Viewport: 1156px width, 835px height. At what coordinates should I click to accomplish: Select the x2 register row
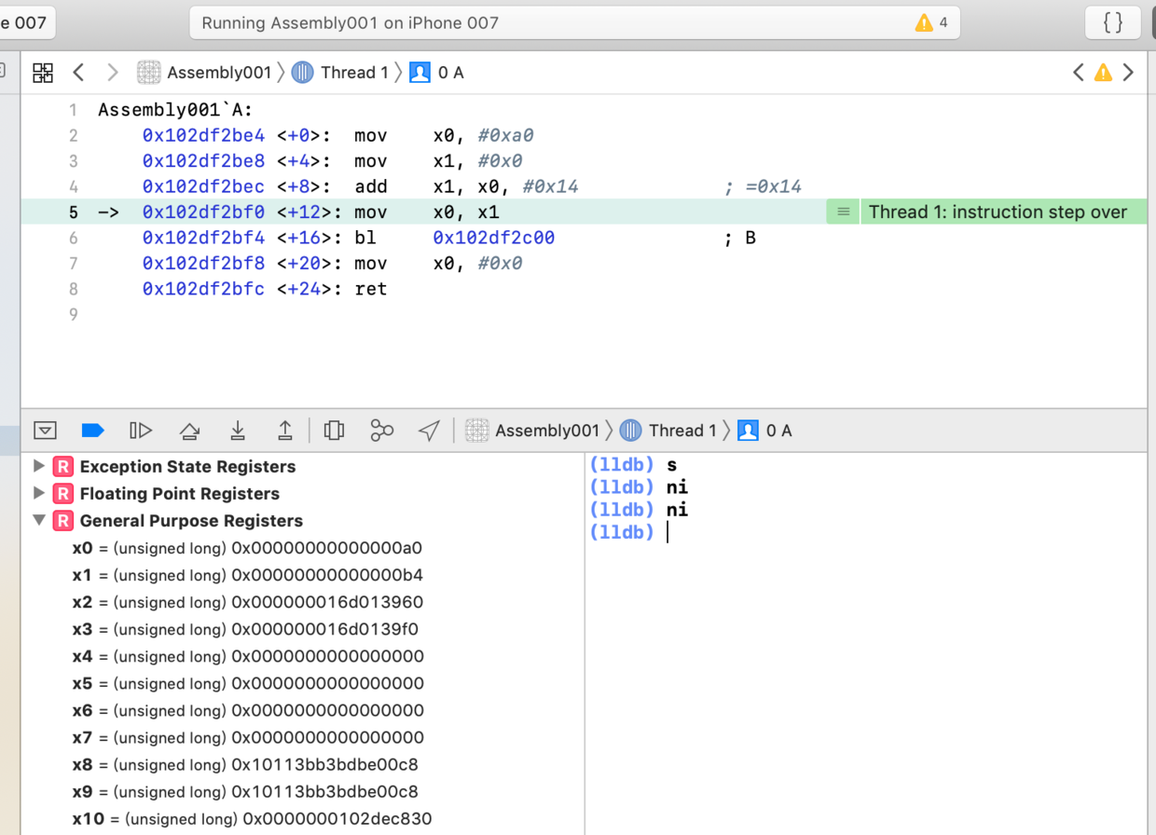coord(303,602)
